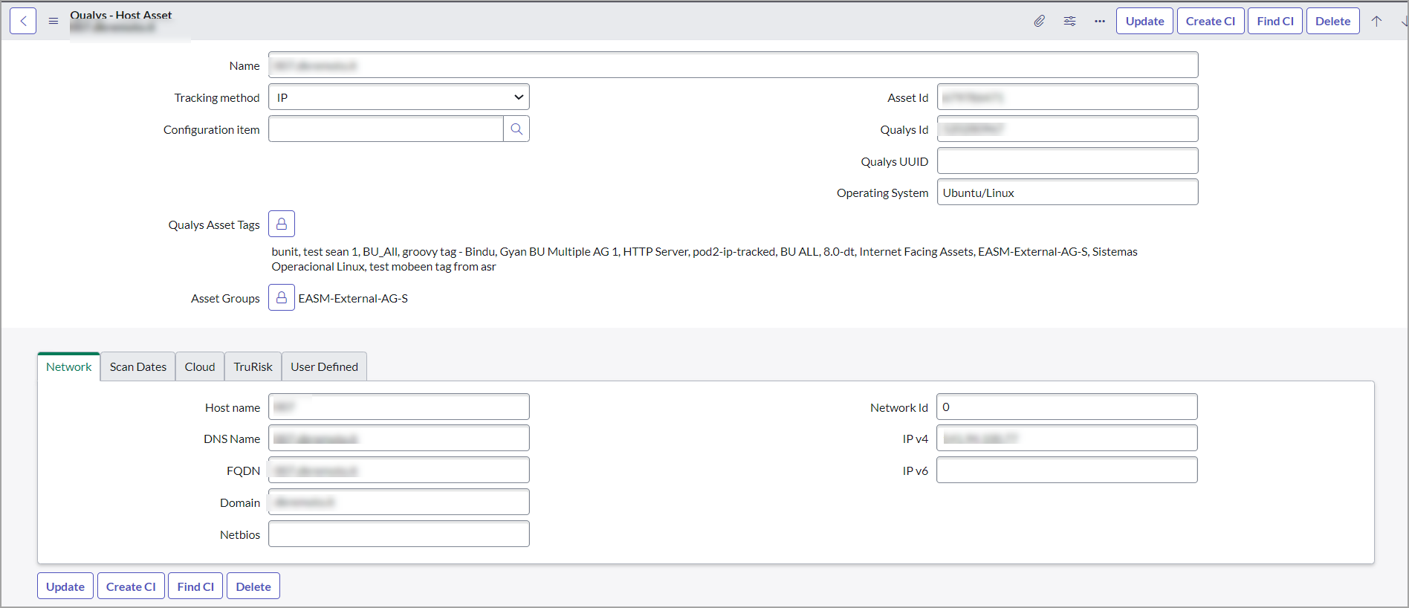
Task: Click the bottom Update button
Action: point(65,586)
